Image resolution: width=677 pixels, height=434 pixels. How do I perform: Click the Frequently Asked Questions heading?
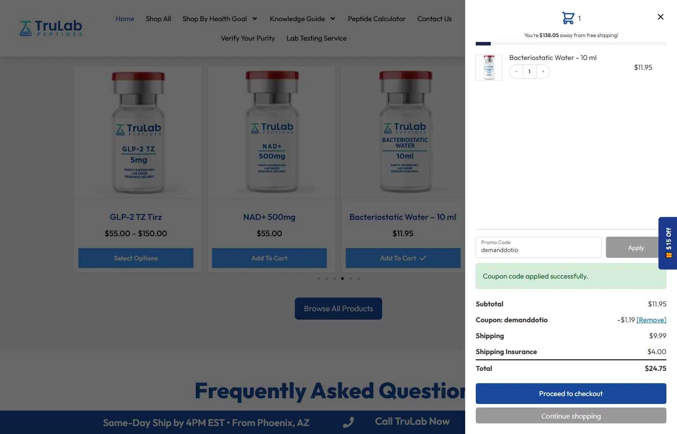(x=330, y=391)
